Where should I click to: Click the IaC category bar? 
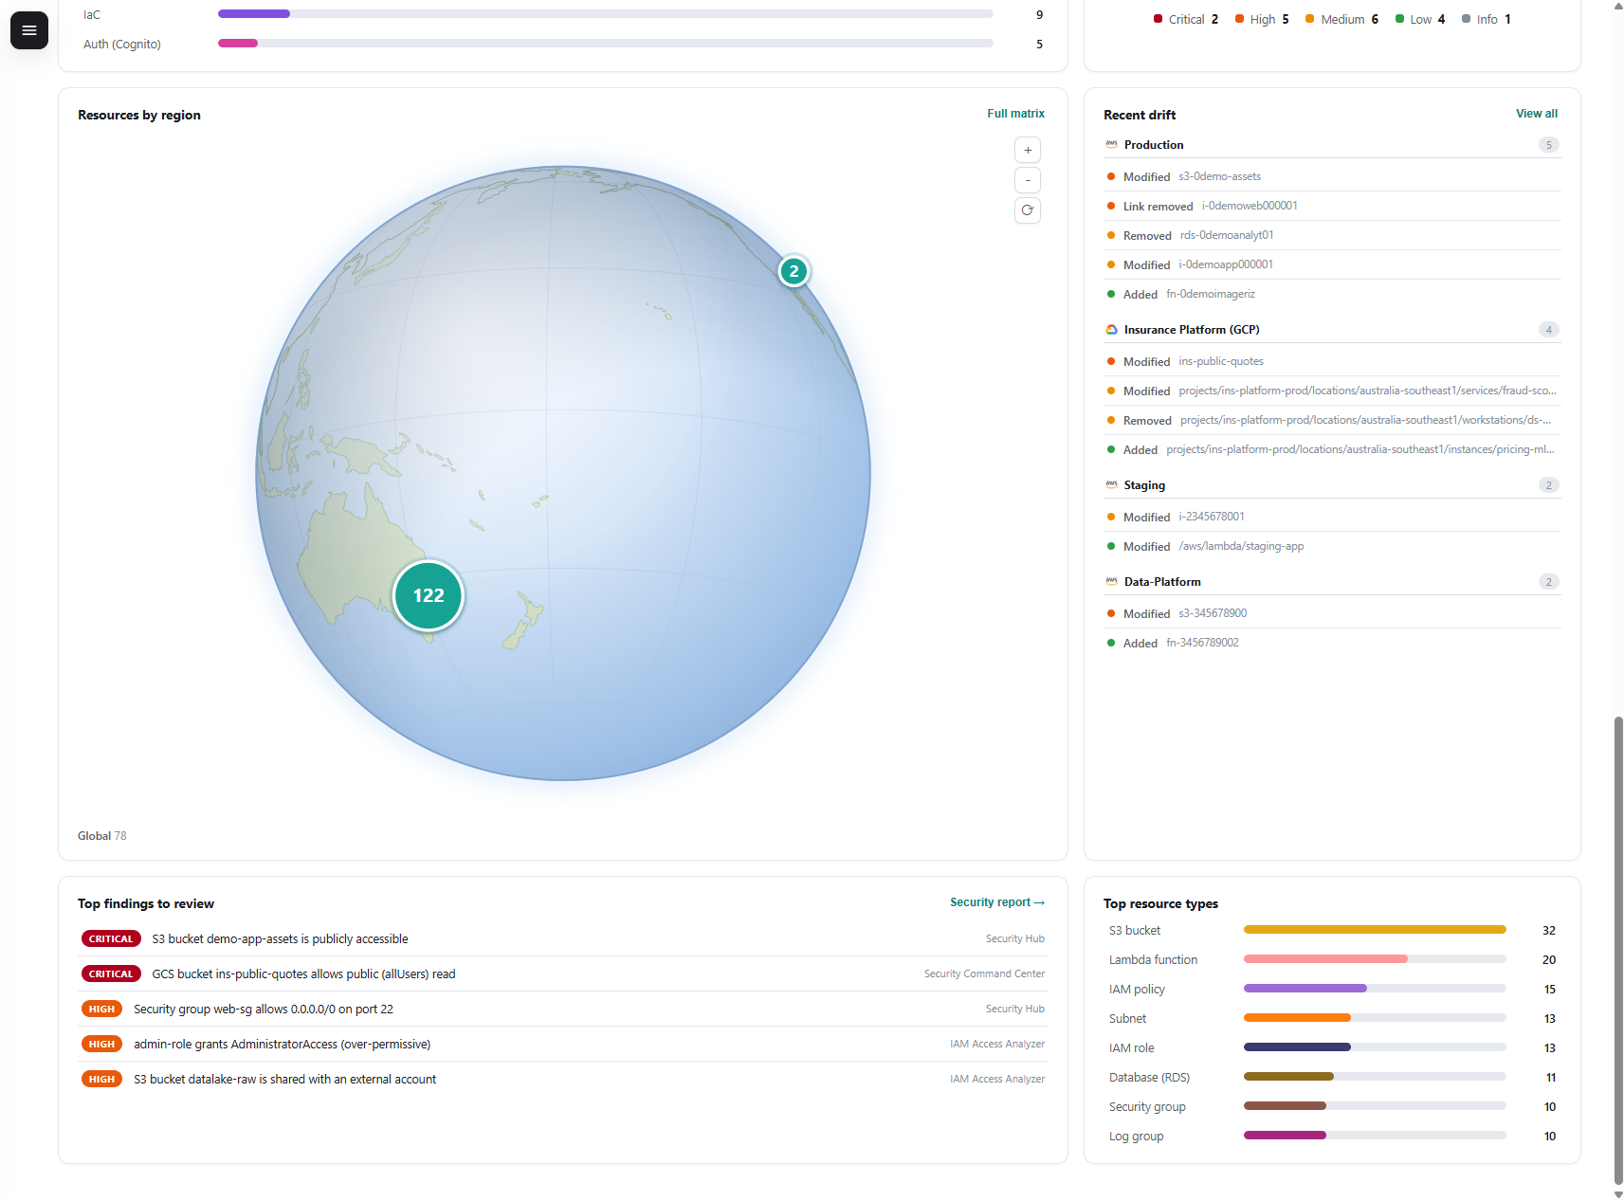(606, 14)
